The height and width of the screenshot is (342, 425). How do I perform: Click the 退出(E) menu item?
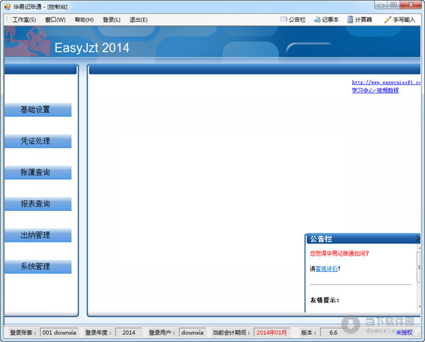coord(139,20)
